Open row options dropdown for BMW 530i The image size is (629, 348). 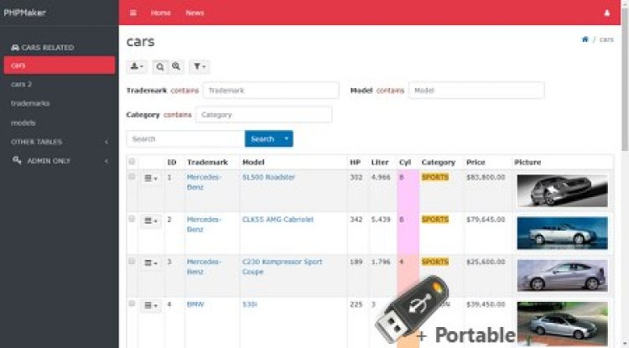click(151, 305)
